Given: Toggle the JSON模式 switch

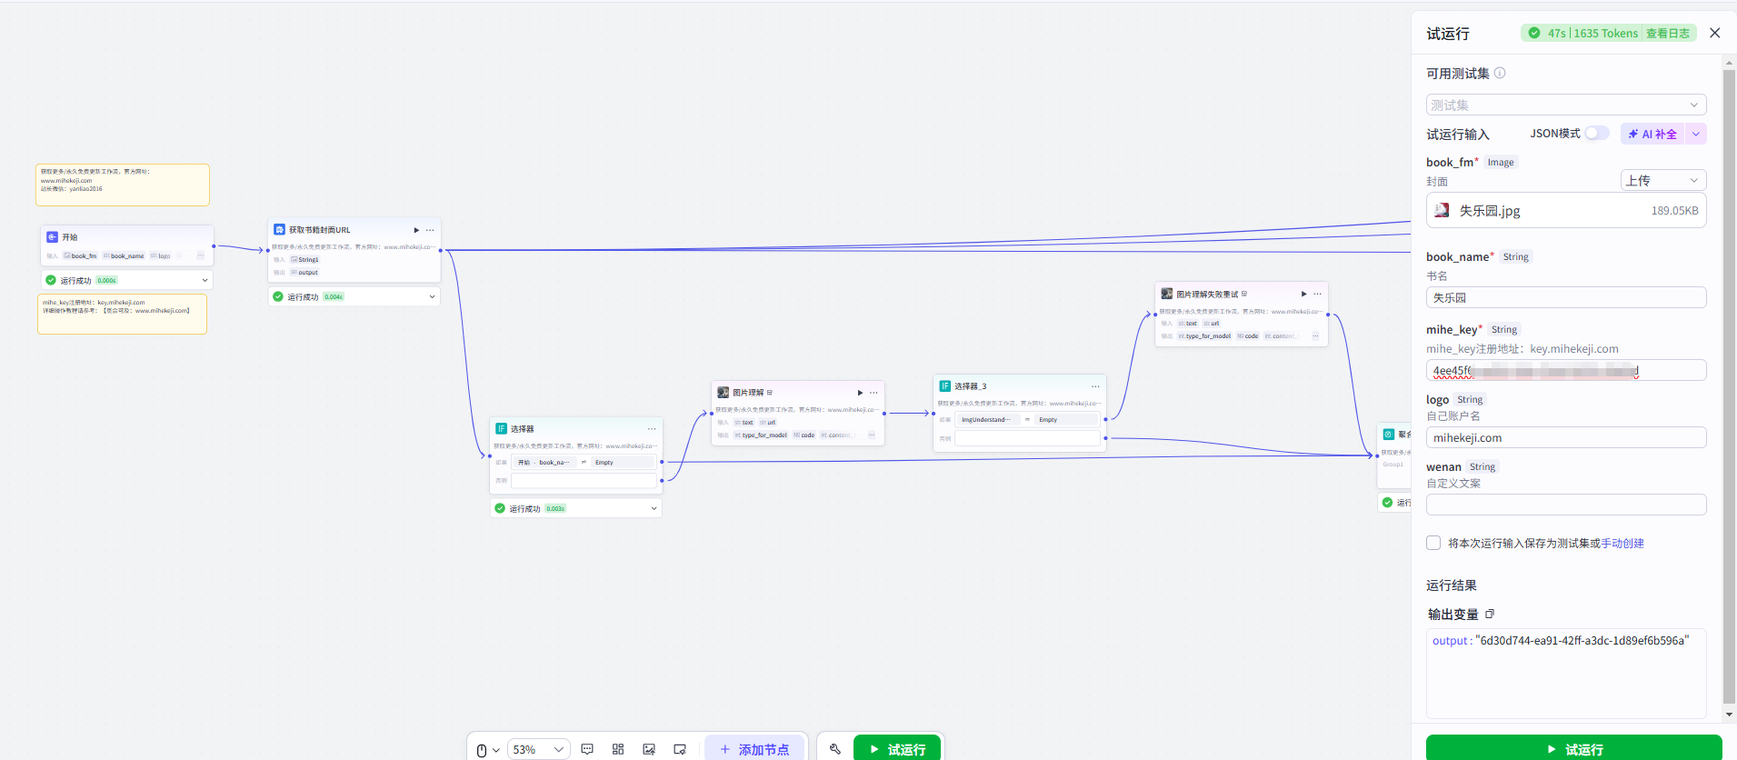Looking at the screenshot, I should [1596, 134].
